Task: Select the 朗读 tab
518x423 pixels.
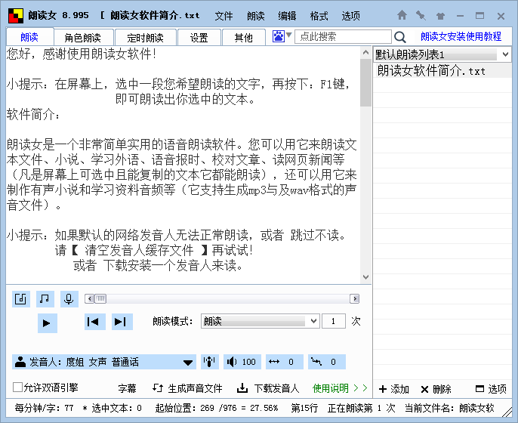Action: (x=29, y=37)
